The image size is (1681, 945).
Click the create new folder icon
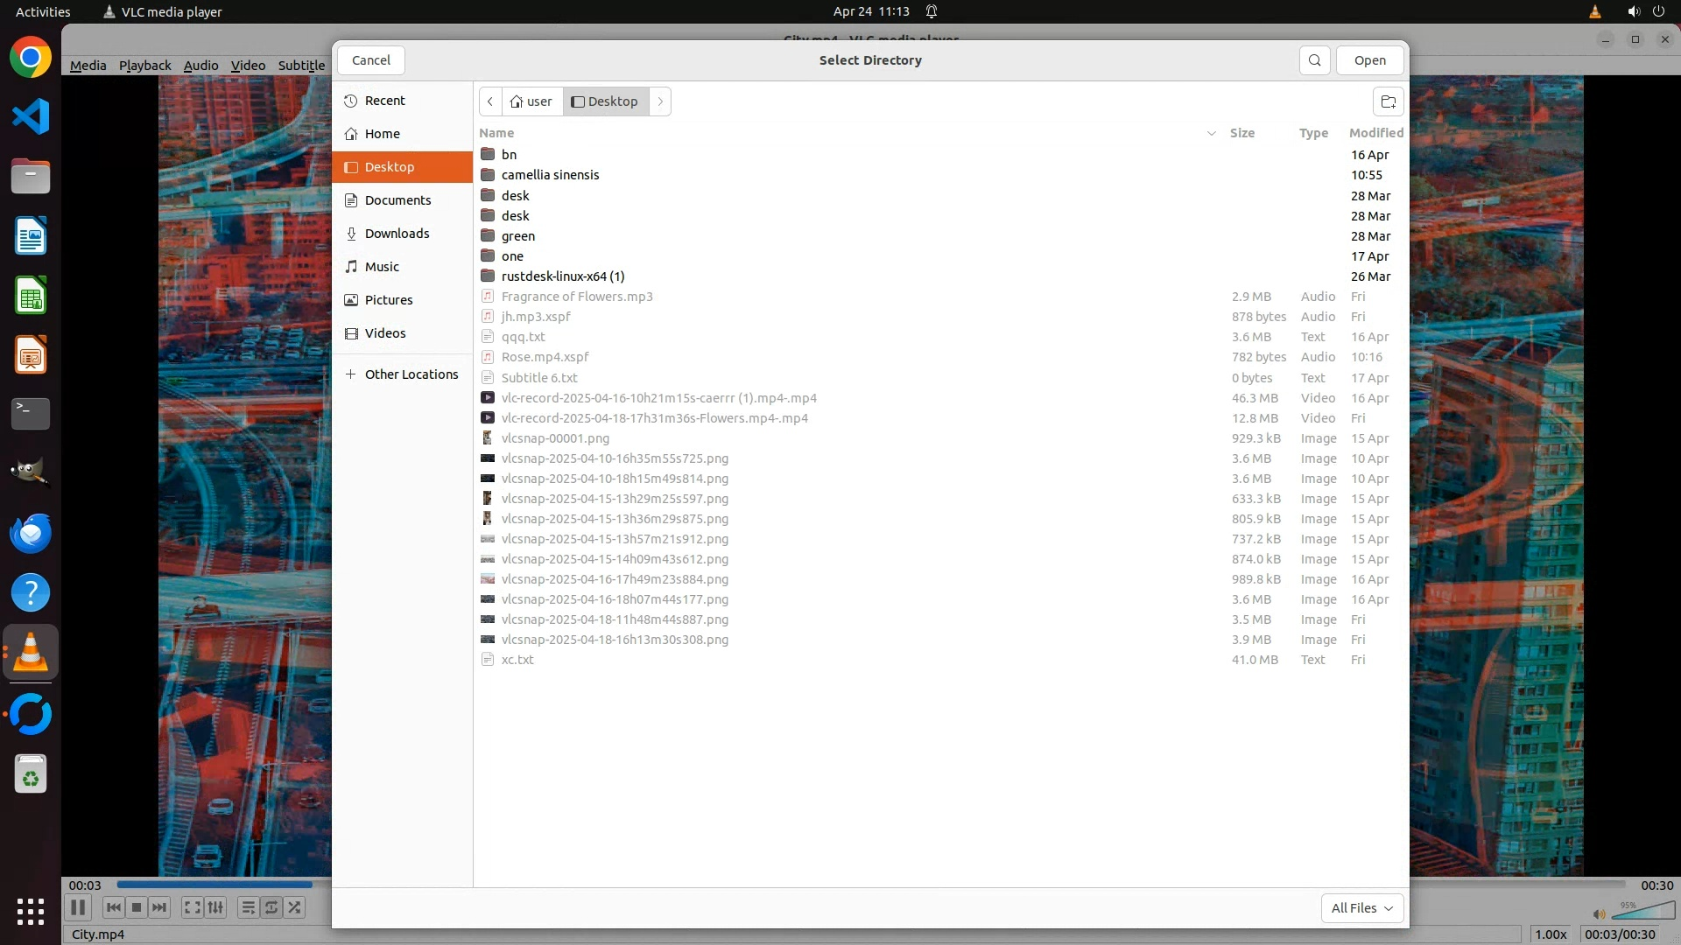tap(1388, 101)
